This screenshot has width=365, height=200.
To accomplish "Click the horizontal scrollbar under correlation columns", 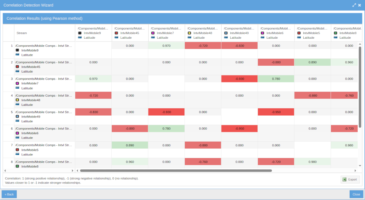I will (x=175, y=170).
